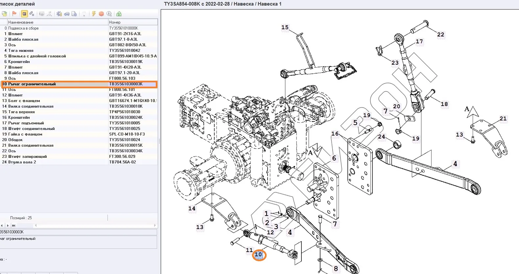This screenshot has width=519, height=274.
Task: Click the green money price icon
Action: [x=119, y=14]
